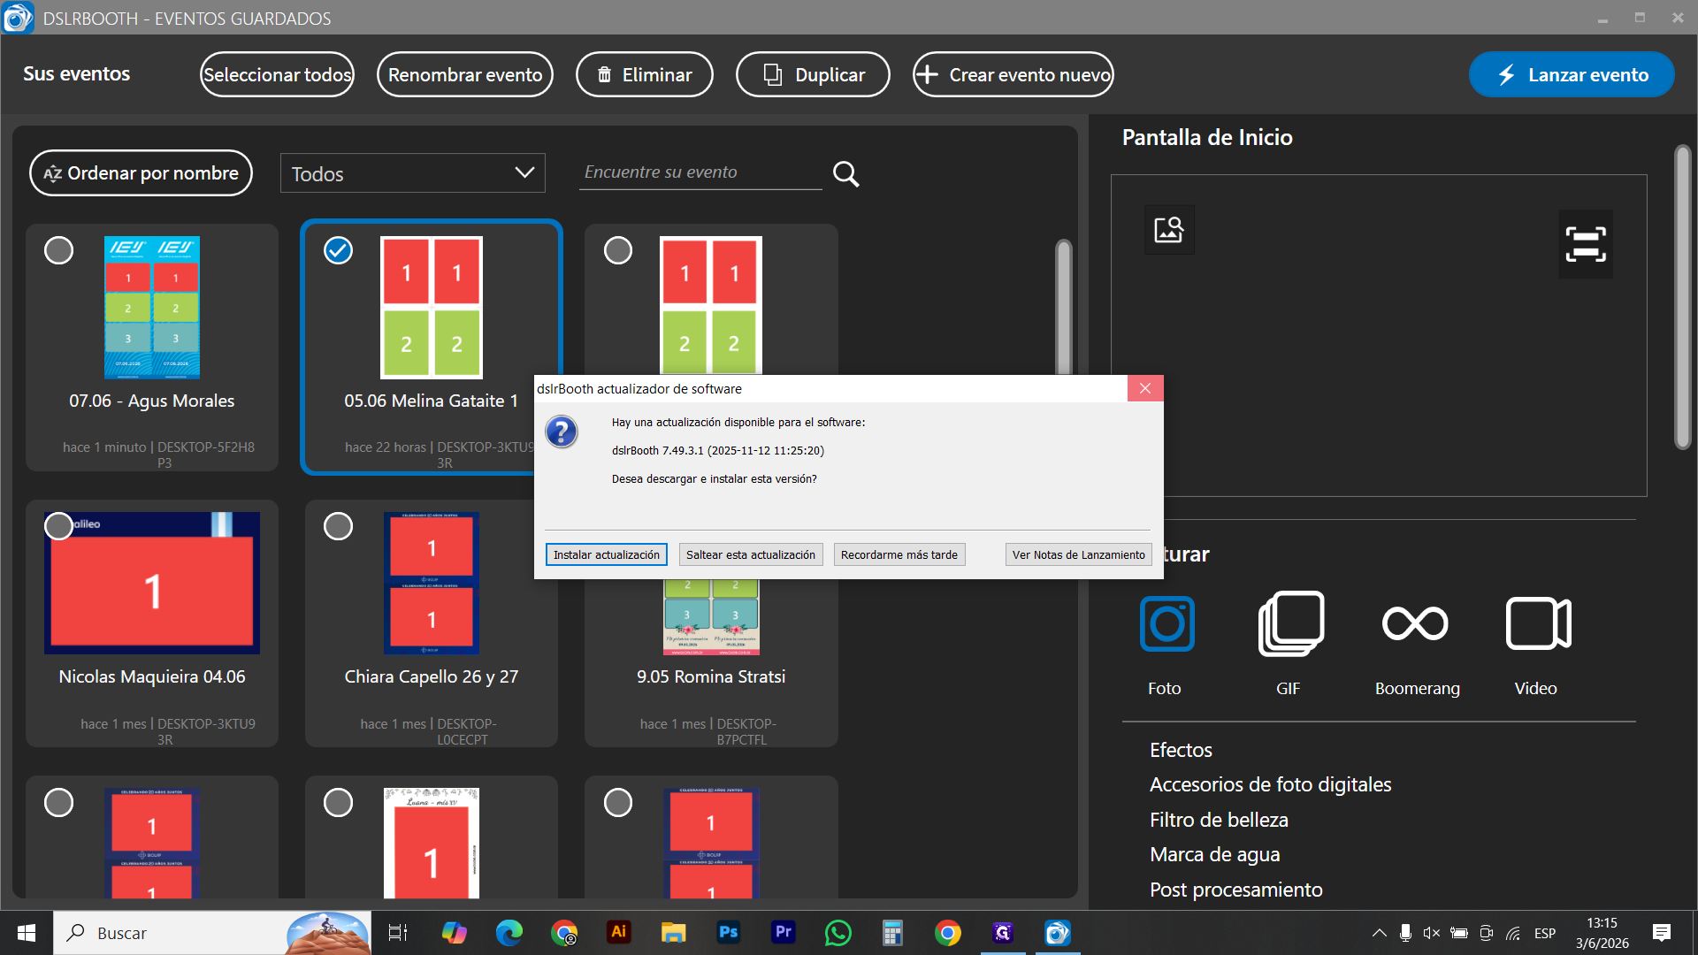Click Instalar actualización button
1698x955 pixels.
point(607,554)
